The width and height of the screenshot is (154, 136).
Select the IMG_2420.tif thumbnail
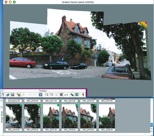(107, 116)
